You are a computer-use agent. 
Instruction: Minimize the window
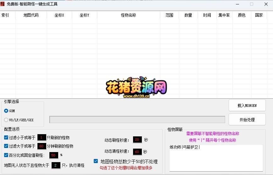click(237, 4)
